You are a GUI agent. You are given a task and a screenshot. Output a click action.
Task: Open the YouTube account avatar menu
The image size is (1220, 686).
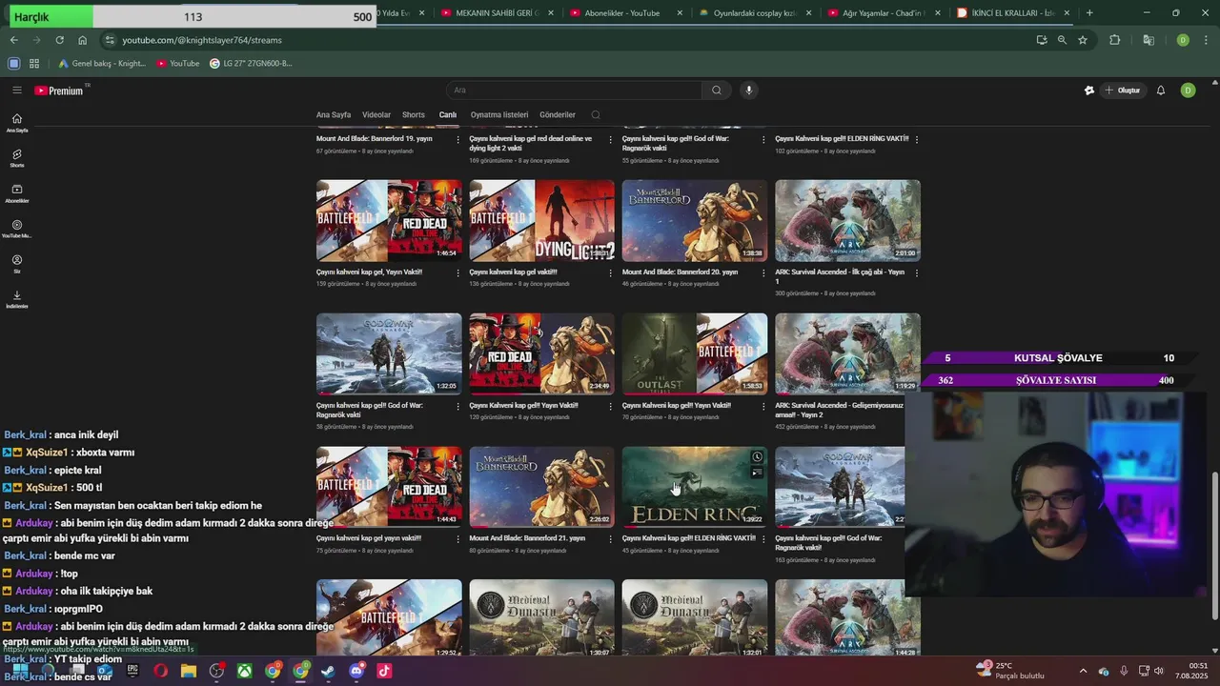(1188, 91)
